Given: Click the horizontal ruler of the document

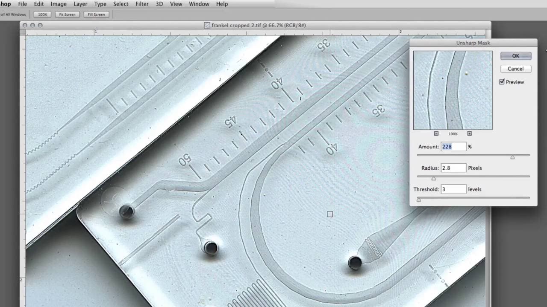Looking at the screenshot, I should pos(256,32).
